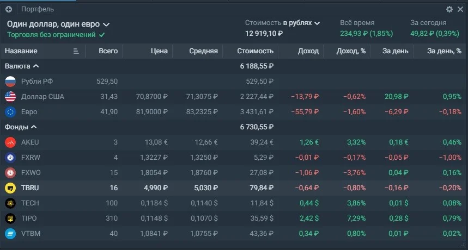Screen dimensions: 468x250
Task: Sort by За день, % column header
Action: pos(445,51)
